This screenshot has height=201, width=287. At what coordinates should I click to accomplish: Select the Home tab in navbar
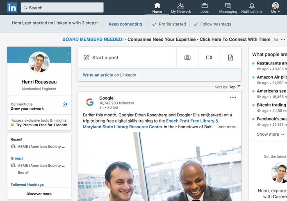click(157, 7)
